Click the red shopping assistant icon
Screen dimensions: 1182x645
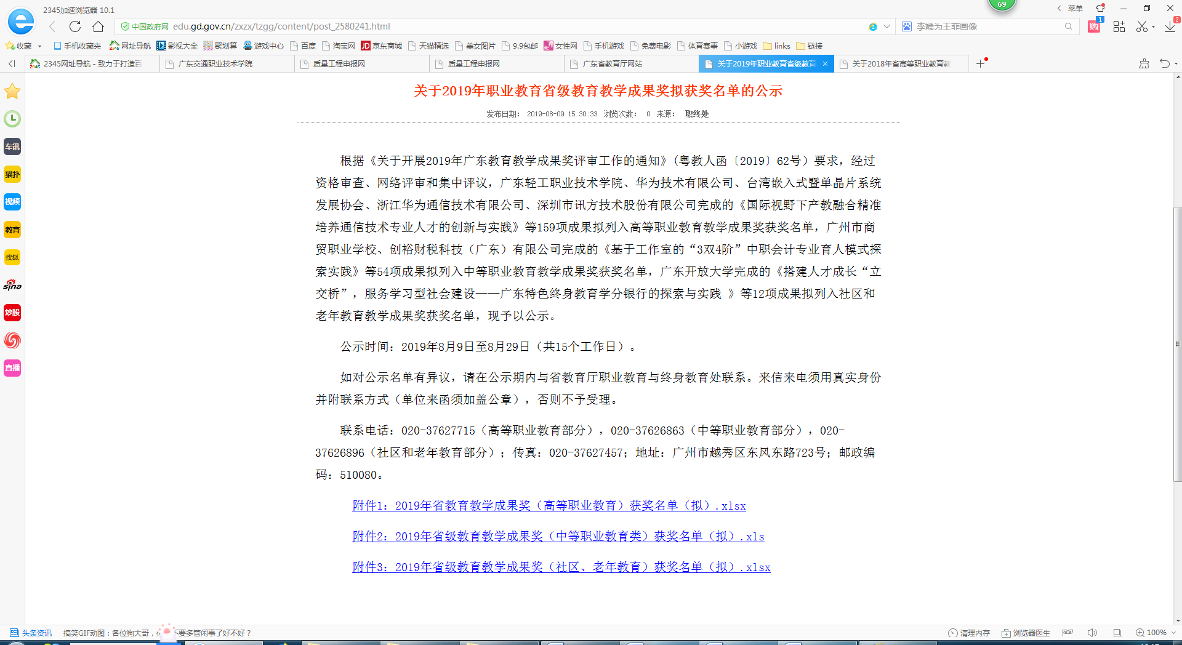pos(1094,26)
